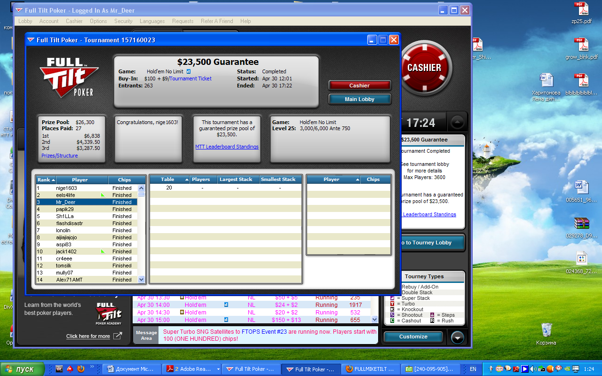Sort table-seat panel by Player column
This screenshot has height=376, width=602.
[x=333, y=180]
